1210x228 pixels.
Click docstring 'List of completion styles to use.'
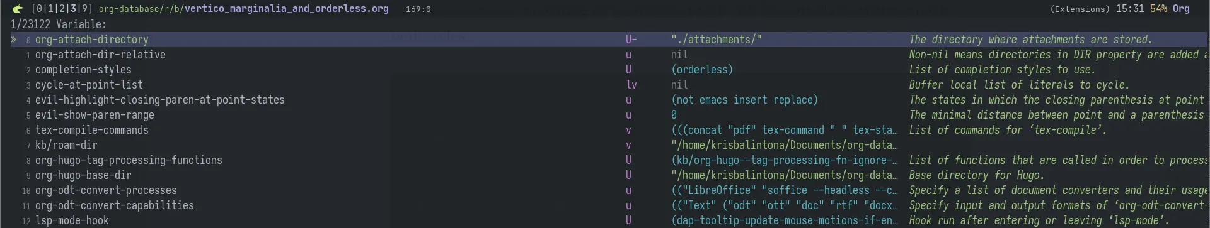click(x=1002, y=70)
